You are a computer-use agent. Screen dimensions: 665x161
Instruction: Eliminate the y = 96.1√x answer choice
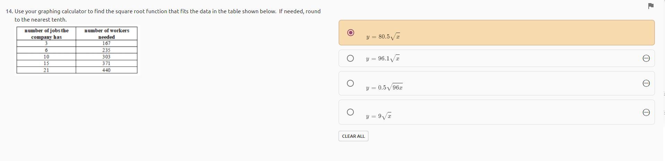(x=646, y=58)
